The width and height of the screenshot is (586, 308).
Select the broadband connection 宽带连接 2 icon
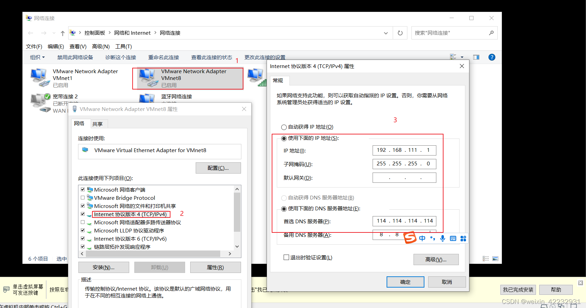(40, 103)
